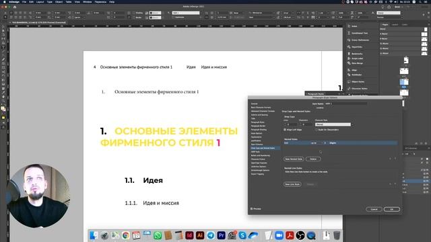Viewport: 431px width, 242px height.
Task: Open Finder from the dock
Action: click(94, 235)
